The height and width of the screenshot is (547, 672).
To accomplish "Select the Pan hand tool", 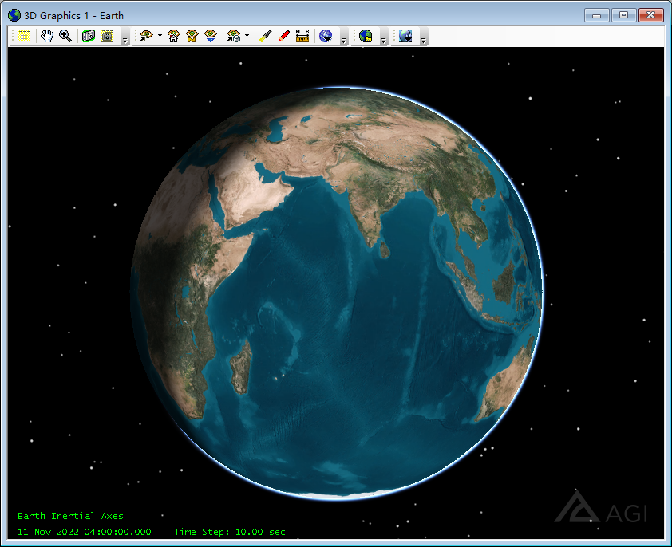I will tap(47, 36).
